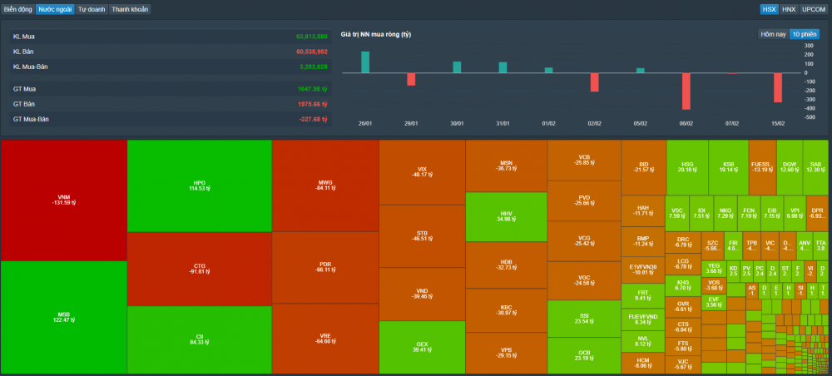
Task: Open the Tự doanh tab
Action: (92, 9)
